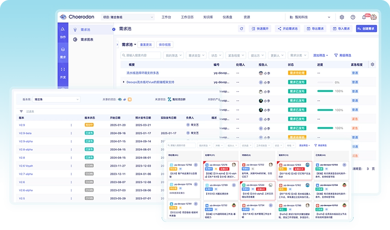Open the 工作台 top menu
This screenshot has height=230, width=390.
(x=166, y=17)
